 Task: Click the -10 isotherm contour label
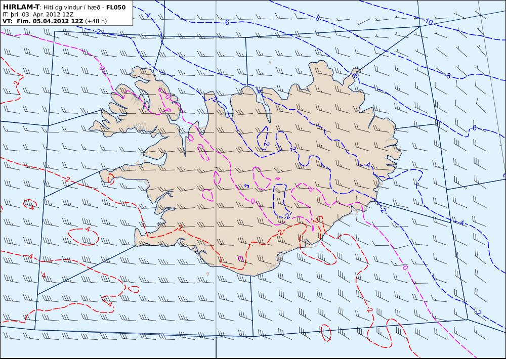click(428, 22)
